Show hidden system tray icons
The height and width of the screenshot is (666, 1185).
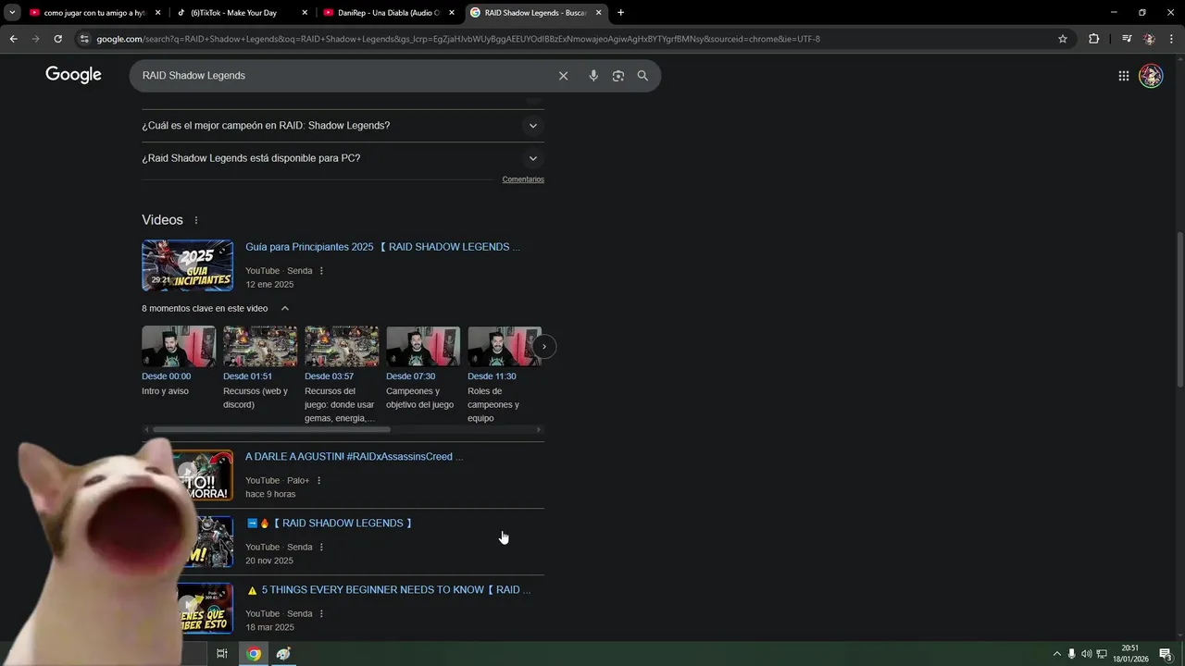tap(1056, 654)
